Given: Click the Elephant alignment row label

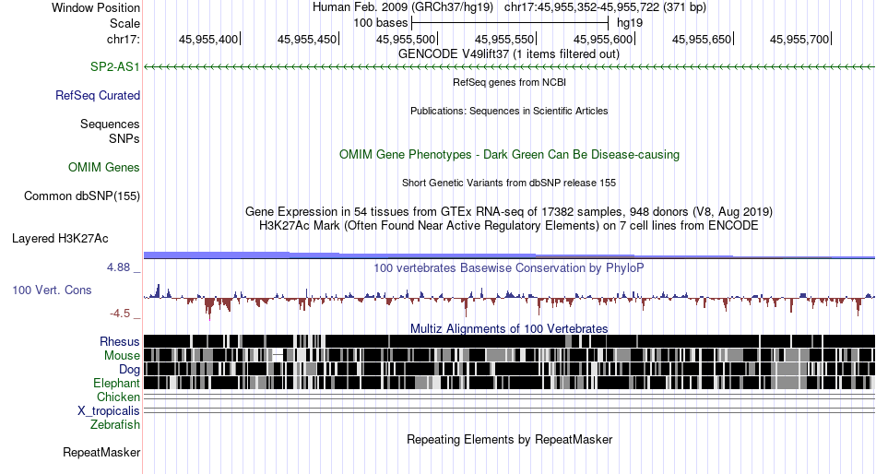Looking at the screenshot, I should tap(116, 384).
